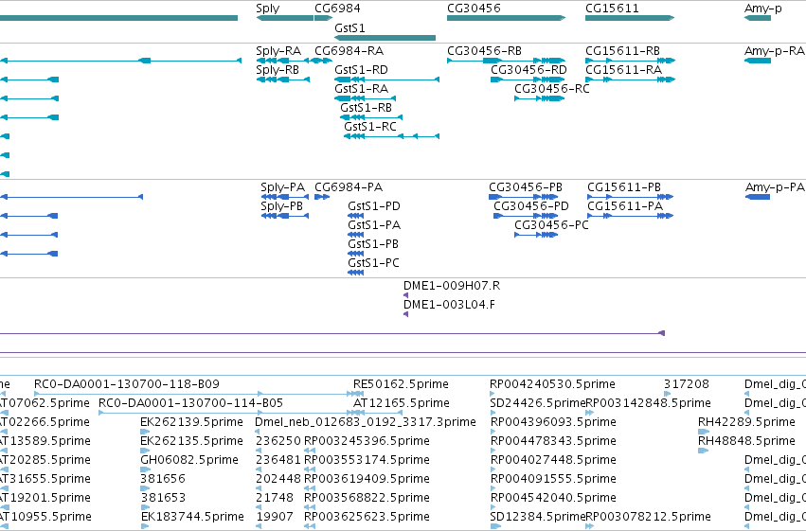Select Dmel_neb_012683_0192_3317.3prime entry
Image resolution: width=806 pixels, height=531 pixels.
pos(366,422)
